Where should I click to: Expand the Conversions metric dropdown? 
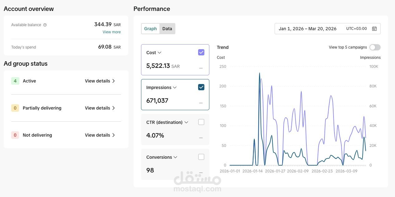click(175, 157)
